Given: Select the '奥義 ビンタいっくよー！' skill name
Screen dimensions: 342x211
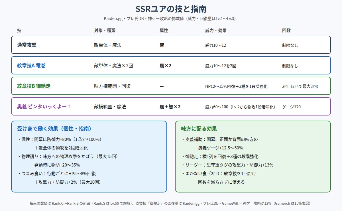Looking at the screenshot, I should coord(44,107).
